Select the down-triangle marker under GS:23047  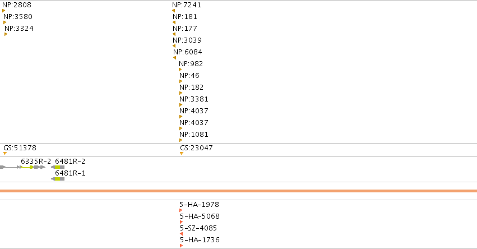(x=182, y=154)
